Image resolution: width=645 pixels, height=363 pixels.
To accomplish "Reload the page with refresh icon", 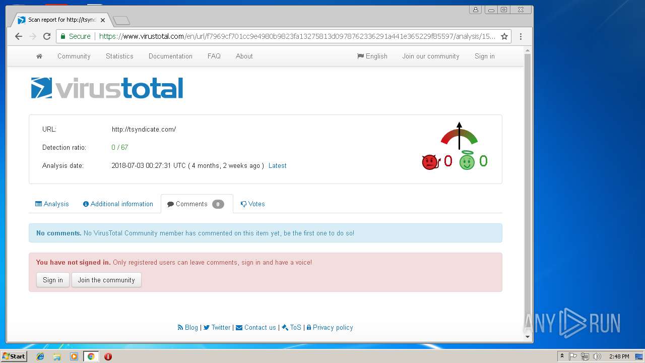I will (x=47, y=36).
